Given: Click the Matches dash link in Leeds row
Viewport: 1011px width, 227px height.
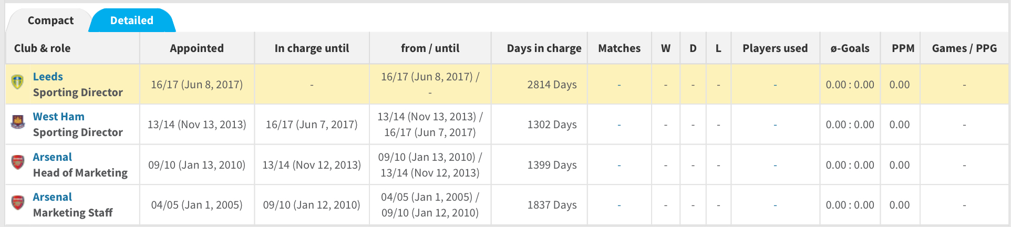Looking at the screenshot, I should pos(619,85).
